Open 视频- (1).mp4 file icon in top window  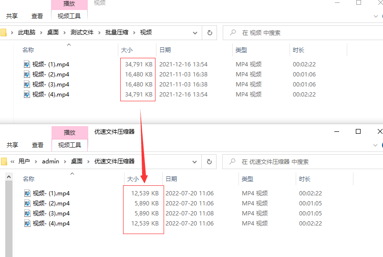pos(27,64)
